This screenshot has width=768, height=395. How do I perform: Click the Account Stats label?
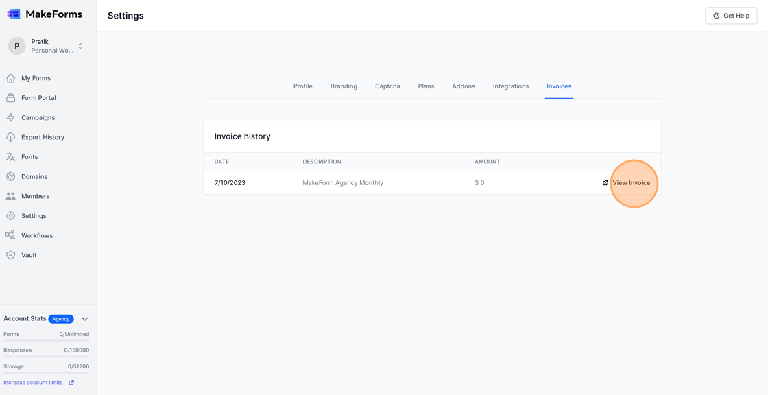pyautogui.click(x=25, y=319)
